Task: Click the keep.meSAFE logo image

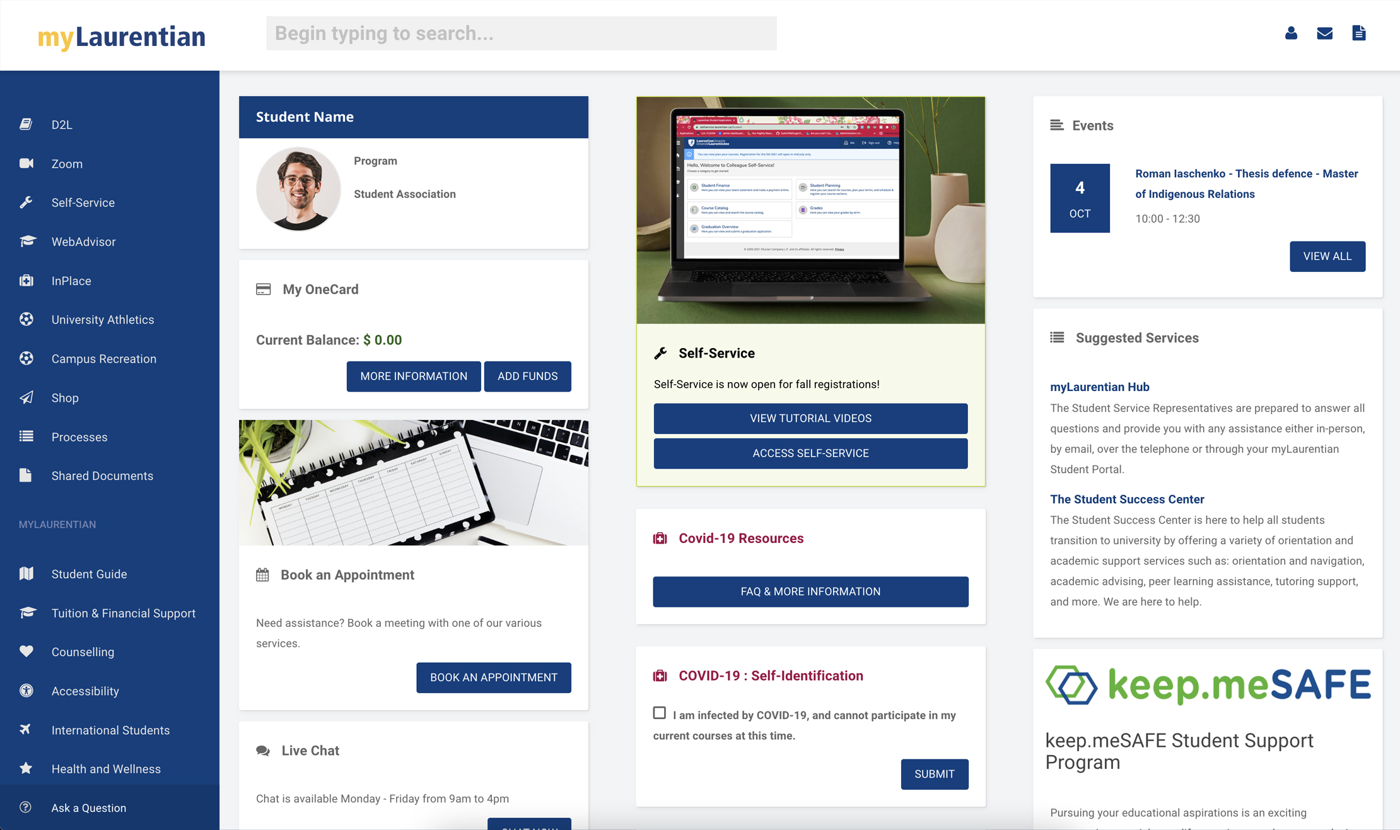Action: pos(1208,685)
